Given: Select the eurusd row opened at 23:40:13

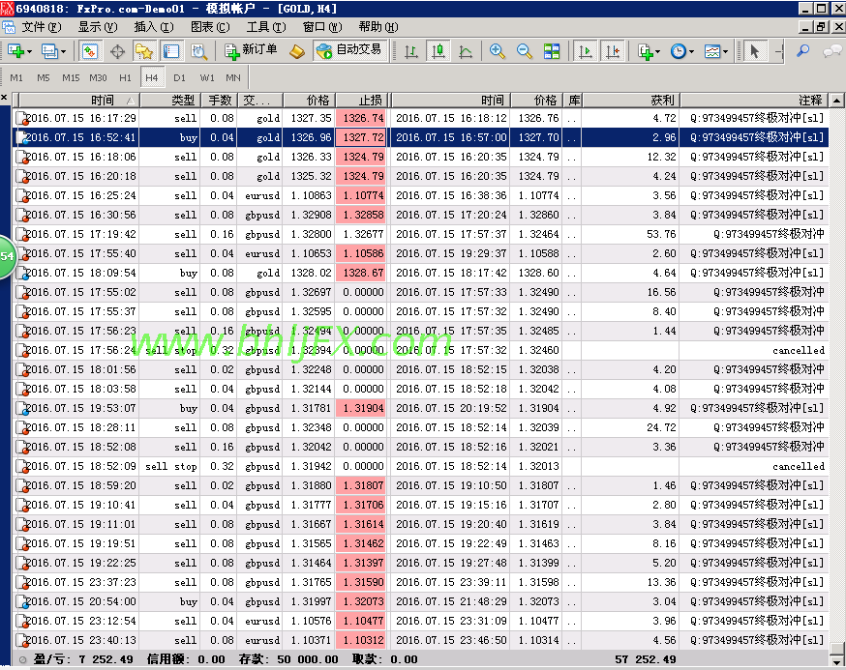Looking at the screenshot, I should [421, 640].
